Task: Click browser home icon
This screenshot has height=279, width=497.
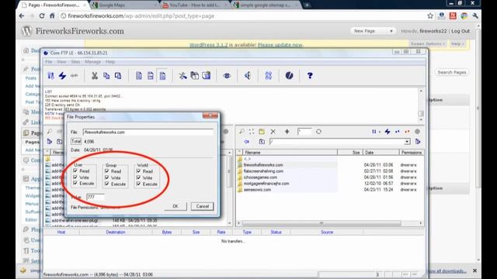Action: (x=52, y=15)
